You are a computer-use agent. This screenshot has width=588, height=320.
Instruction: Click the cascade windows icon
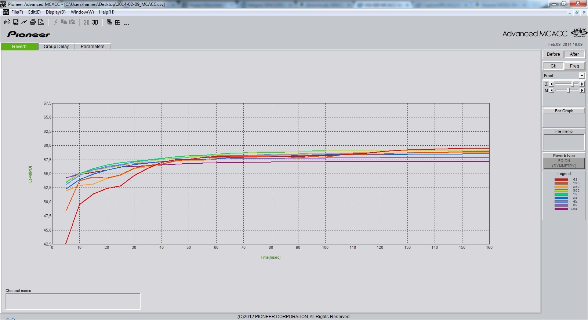click(x=109, y=22)
